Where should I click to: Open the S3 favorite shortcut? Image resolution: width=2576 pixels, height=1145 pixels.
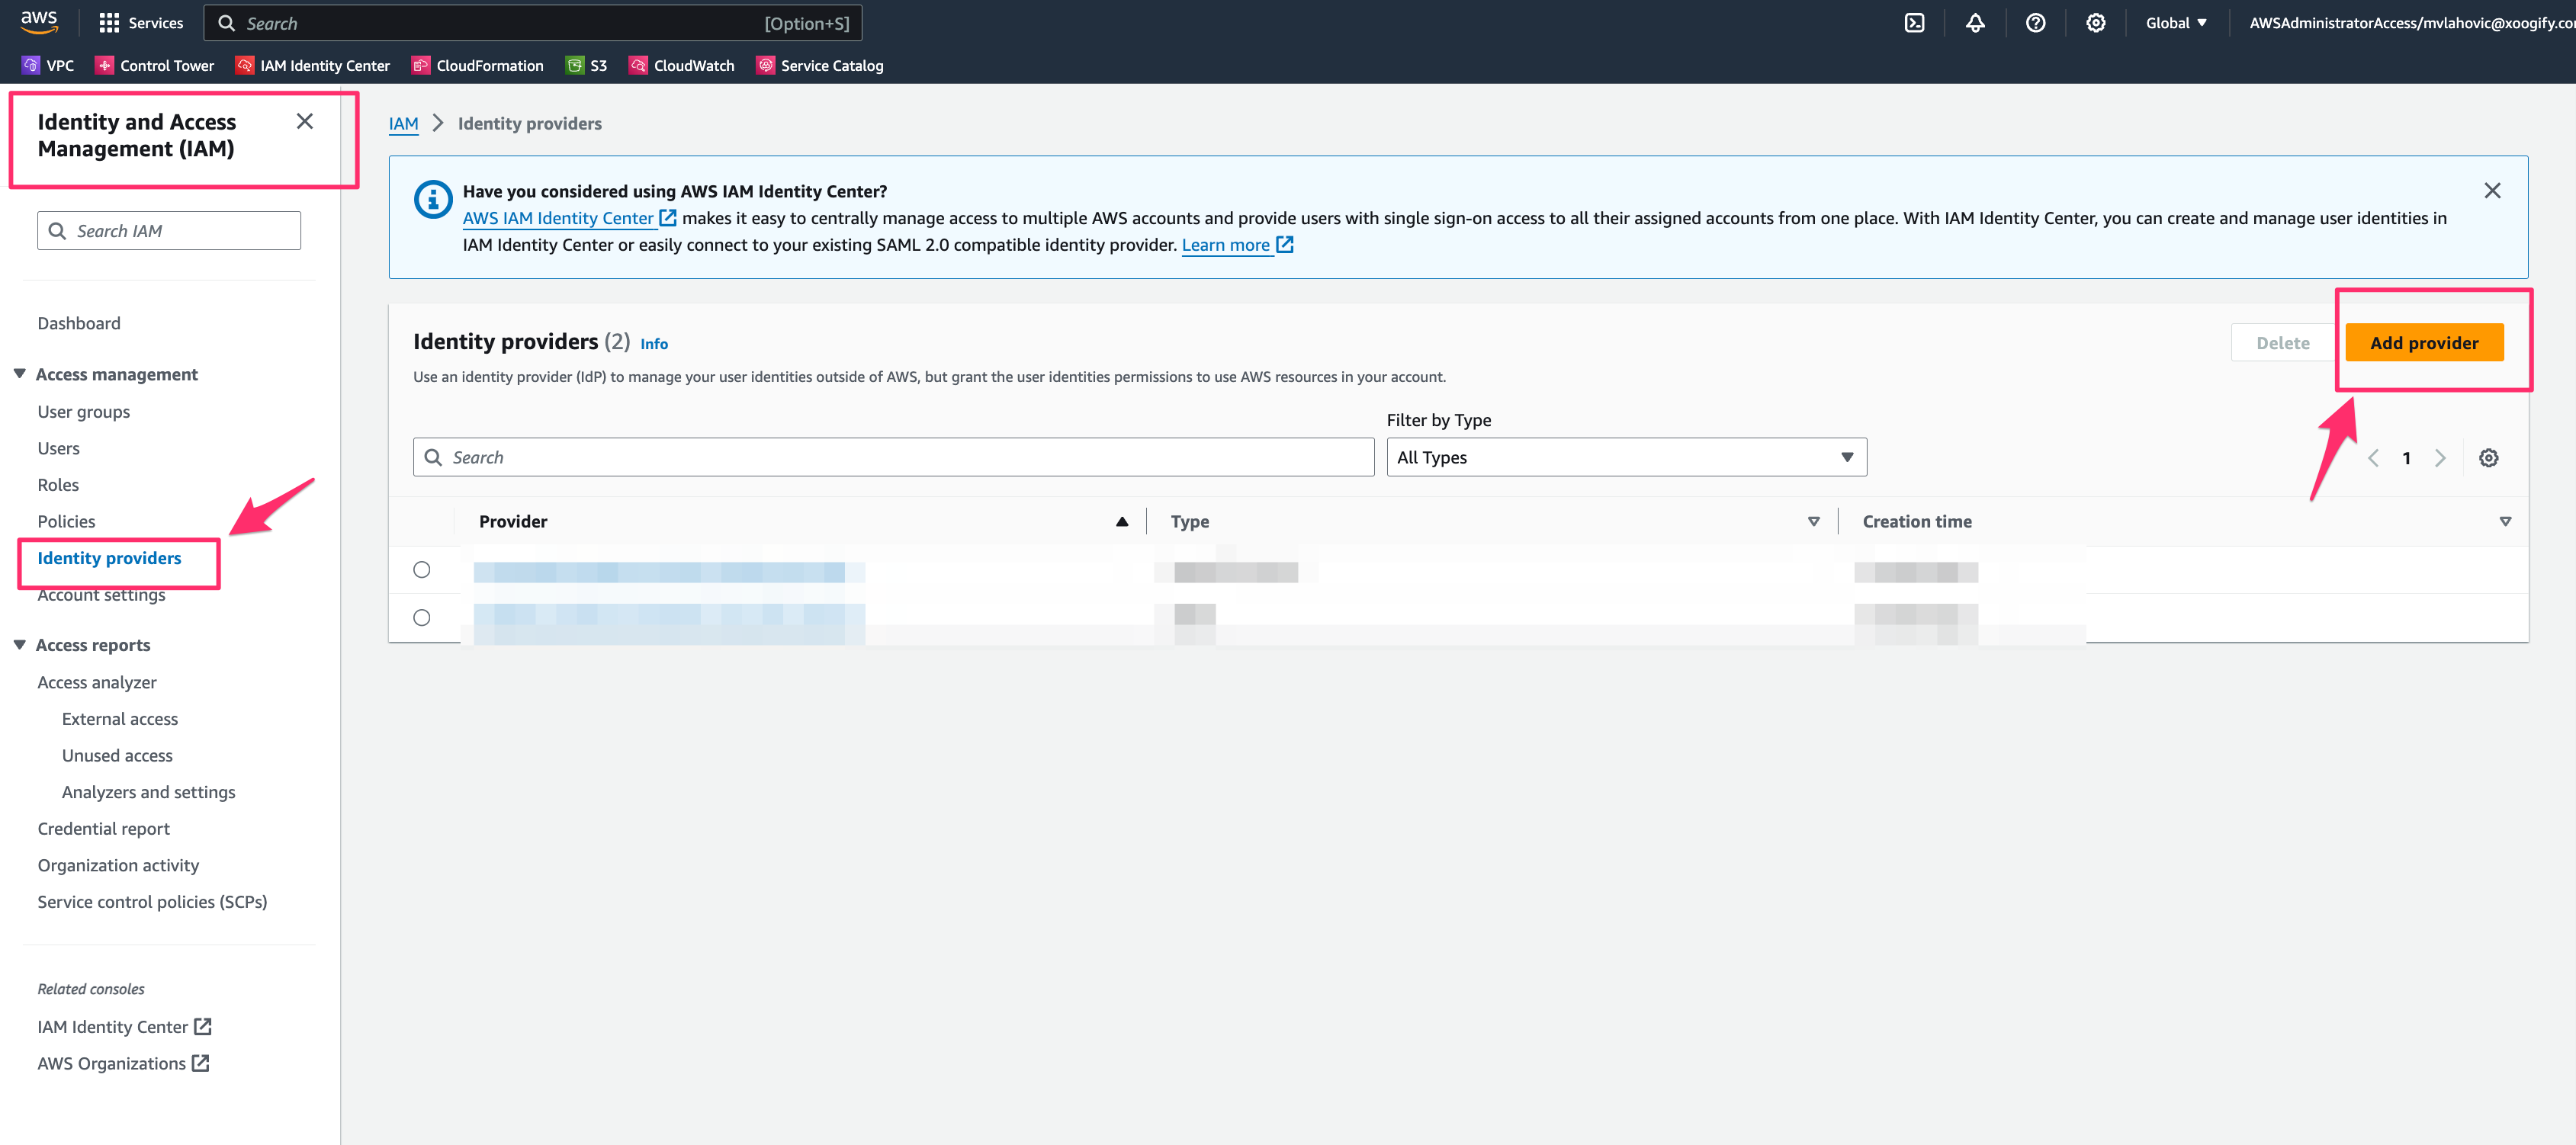click(x=588, y=65)
